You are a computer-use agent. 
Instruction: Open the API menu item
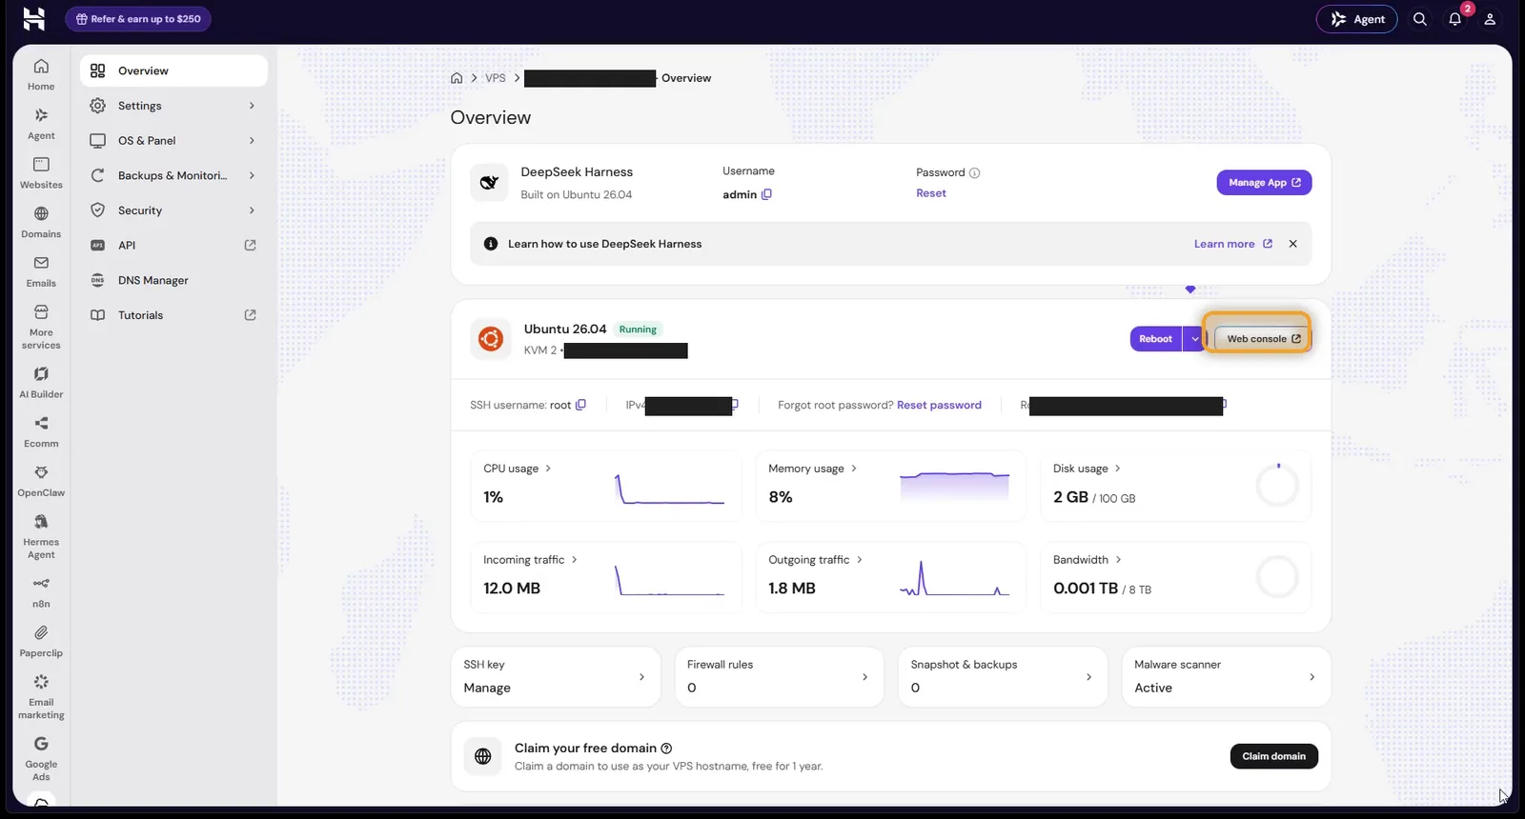click(173, 245)
